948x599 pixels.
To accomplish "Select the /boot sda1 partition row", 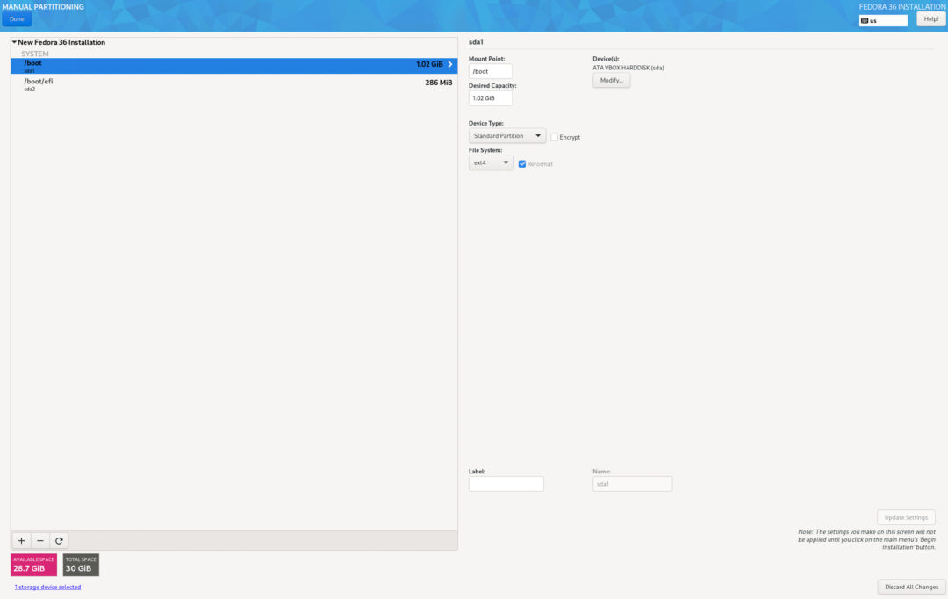I will 234,66.
